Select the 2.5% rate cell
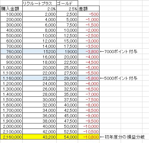 click(67, 9)
